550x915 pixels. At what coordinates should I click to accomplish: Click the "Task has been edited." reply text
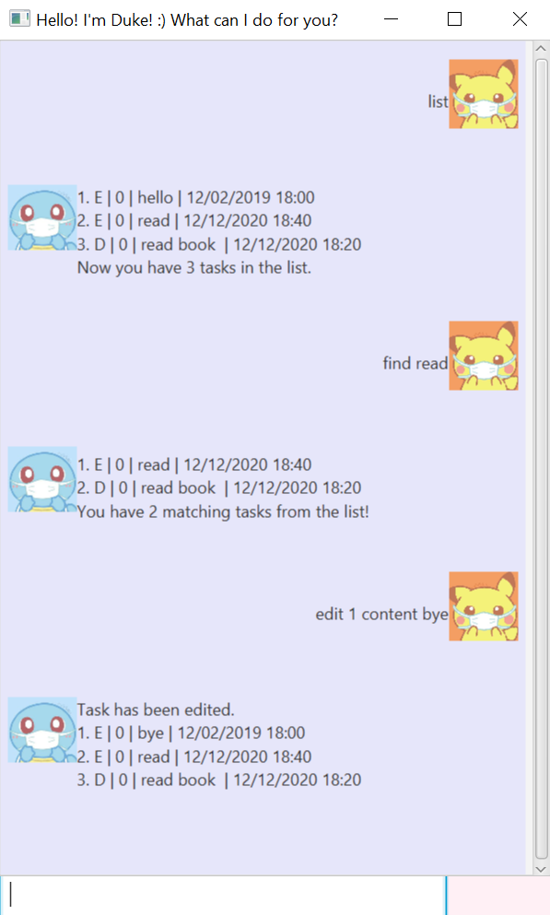click(156, 710)
